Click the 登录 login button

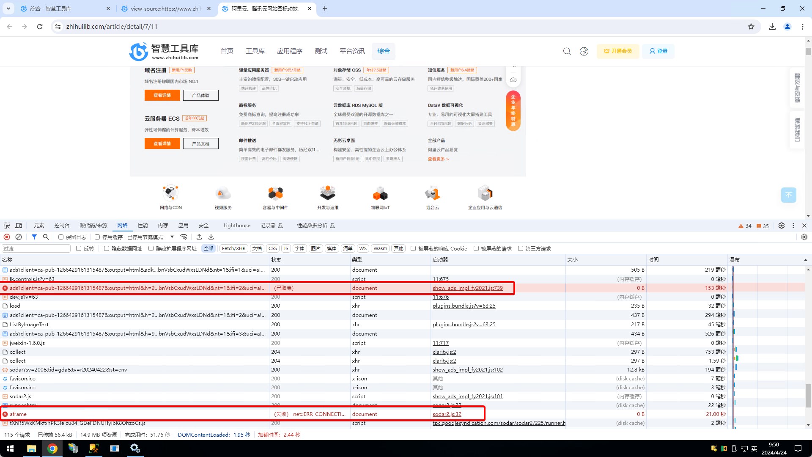tap(658, 51)
